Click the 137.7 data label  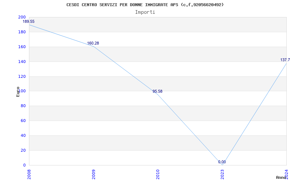click(285, 60)
